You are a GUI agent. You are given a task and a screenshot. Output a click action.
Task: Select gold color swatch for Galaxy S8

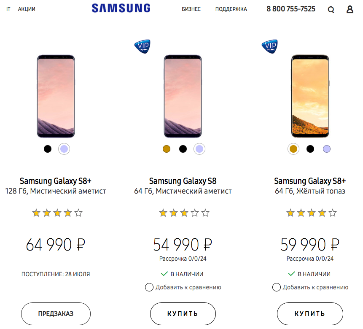click(x=167, y=149)
